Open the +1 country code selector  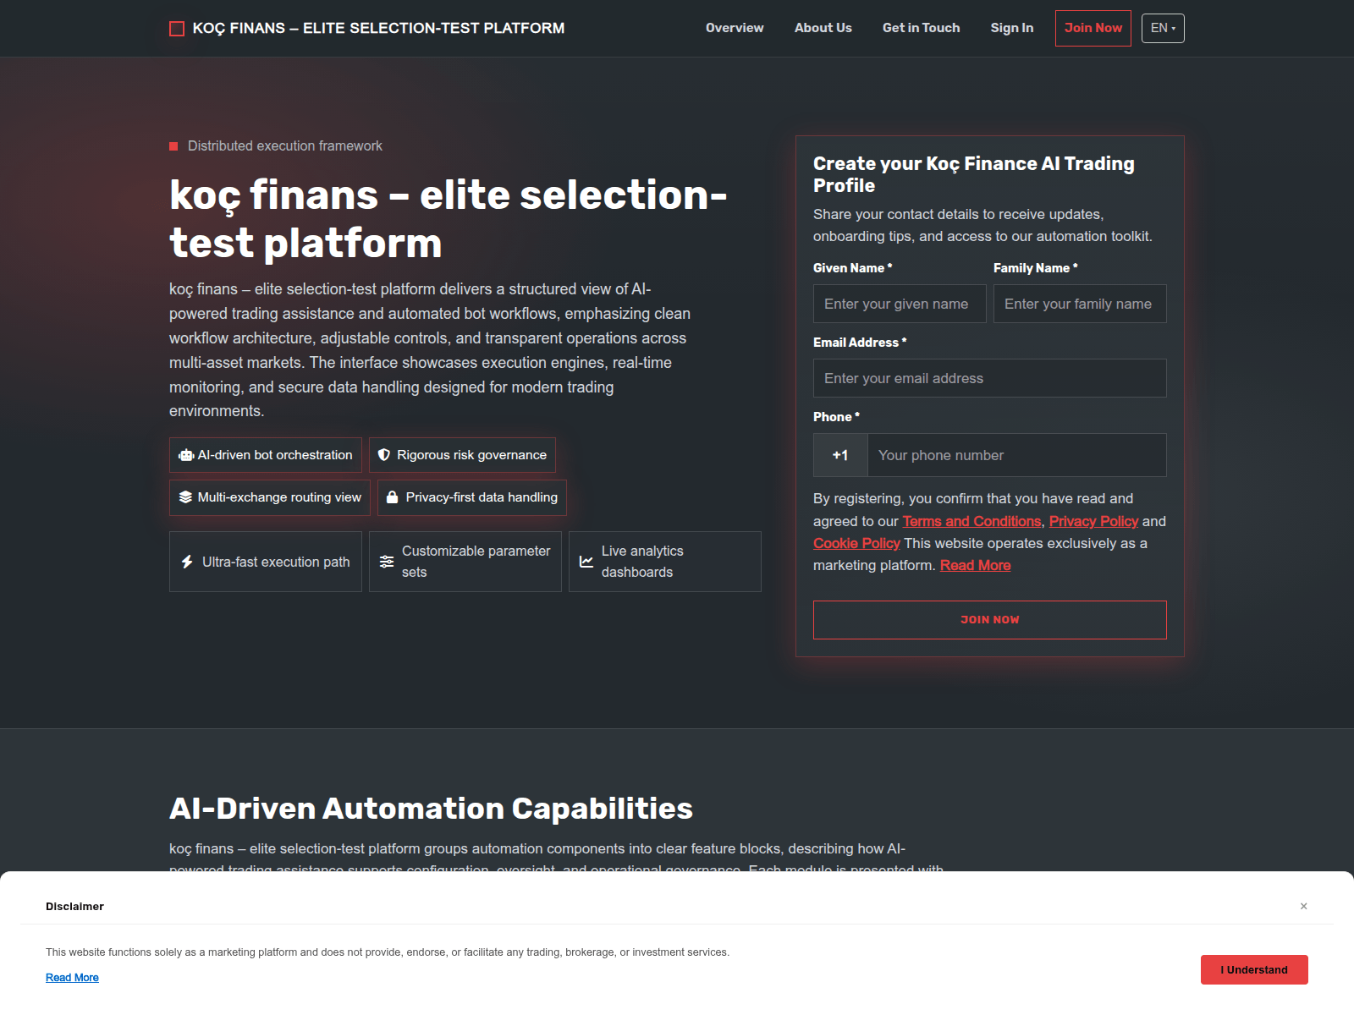point(840,455)
